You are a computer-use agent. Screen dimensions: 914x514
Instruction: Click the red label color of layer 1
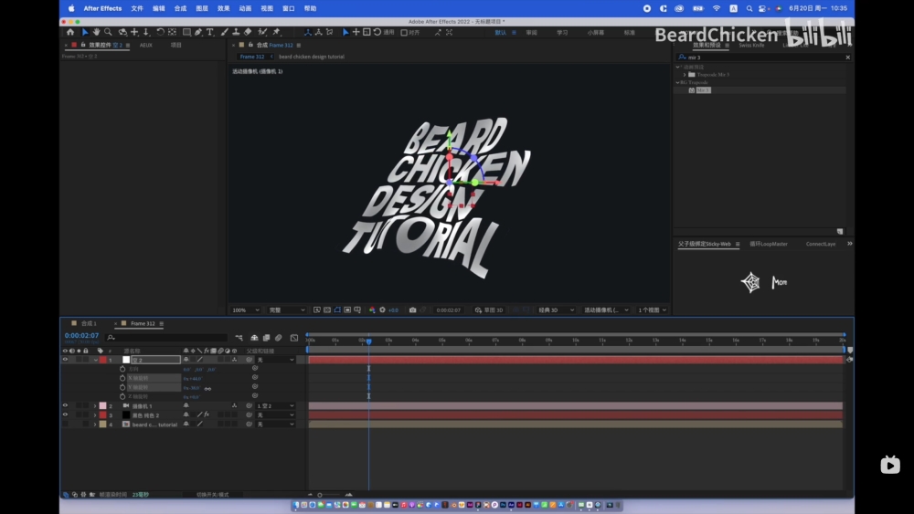click(103, 360)
